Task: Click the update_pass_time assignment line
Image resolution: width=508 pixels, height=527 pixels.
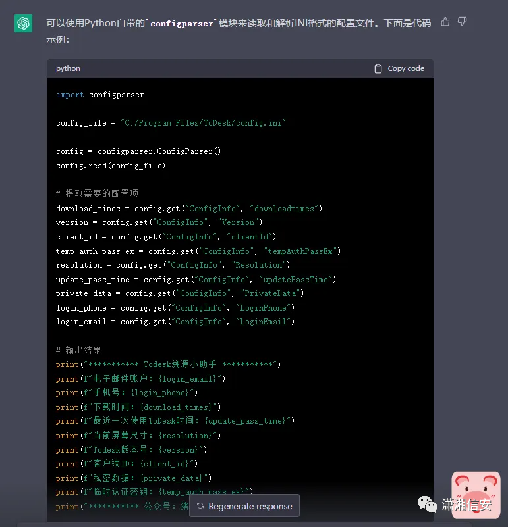Action: [x=196, y=280]
